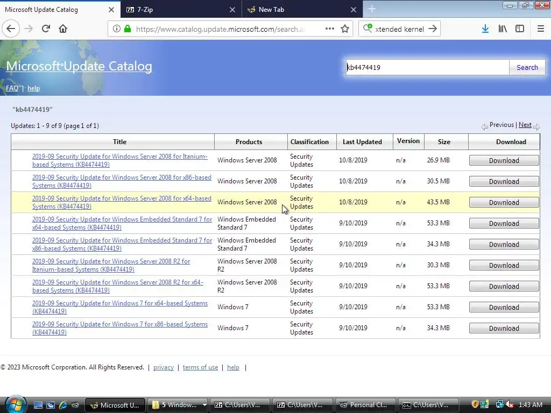Viewport: 551px width, 413px height.
Task: Go to the Next results page link
Action: 525,125
